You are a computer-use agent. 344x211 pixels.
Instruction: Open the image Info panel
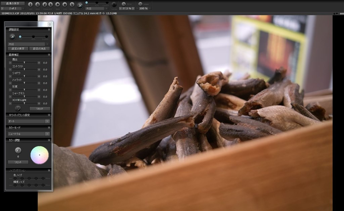(30, 4)
